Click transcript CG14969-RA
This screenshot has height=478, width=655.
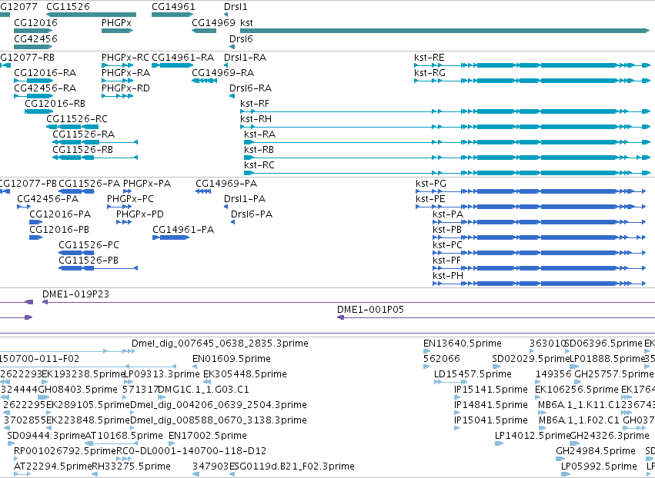coord(222,72)
